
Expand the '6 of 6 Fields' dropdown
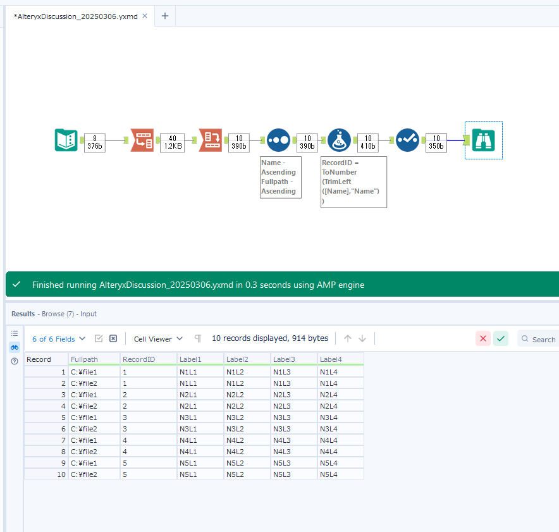pyautogui.click(x=59, y=338)
